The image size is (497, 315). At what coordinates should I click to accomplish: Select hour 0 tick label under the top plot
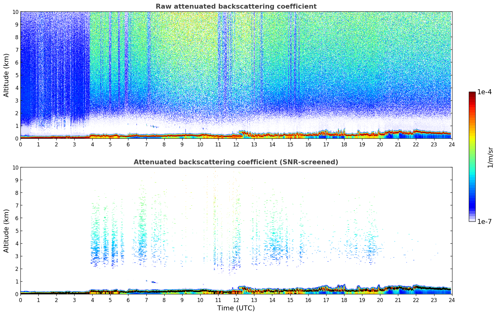[x=21, y=144]
